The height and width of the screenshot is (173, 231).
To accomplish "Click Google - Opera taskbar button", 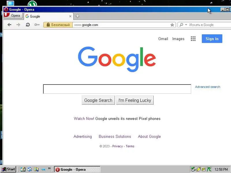I will pos(77,170).
